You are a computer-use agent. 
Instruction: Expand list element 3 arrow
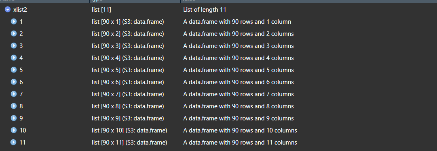(x=14, y=46)
